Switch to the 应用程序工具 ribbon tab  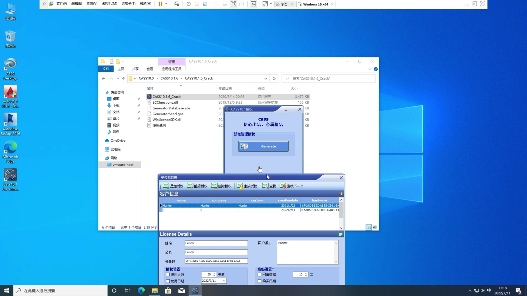coord(171,69)
